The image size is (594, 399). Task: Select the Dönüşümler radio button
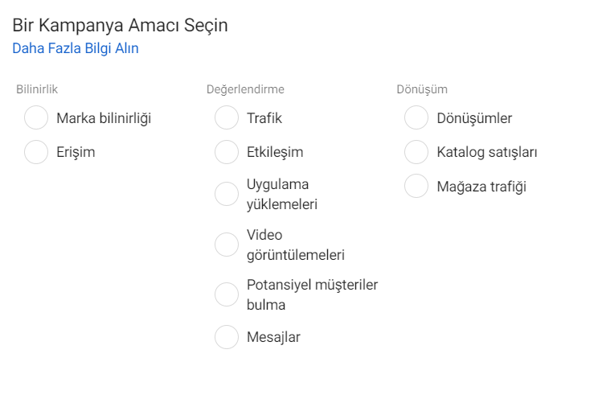416,118
